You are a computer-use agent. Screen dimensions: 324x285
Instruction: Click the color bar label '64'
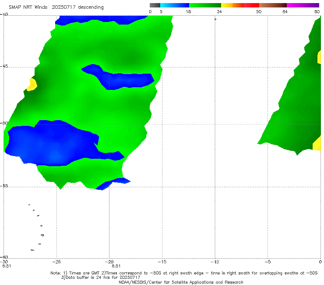click(285, 11)
